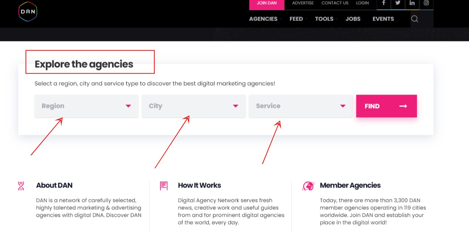This screenshot has height=231, width=469.
Task: Open the FEED menu
Action: tap(296, 19)
